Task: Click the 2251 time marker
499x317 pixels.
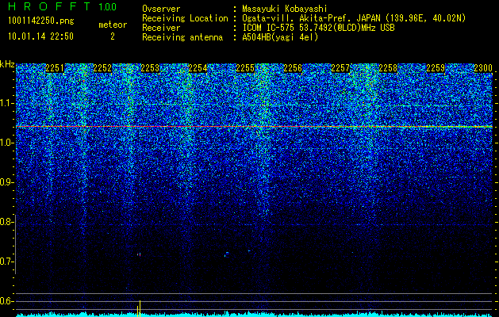Action: (55, 68)
